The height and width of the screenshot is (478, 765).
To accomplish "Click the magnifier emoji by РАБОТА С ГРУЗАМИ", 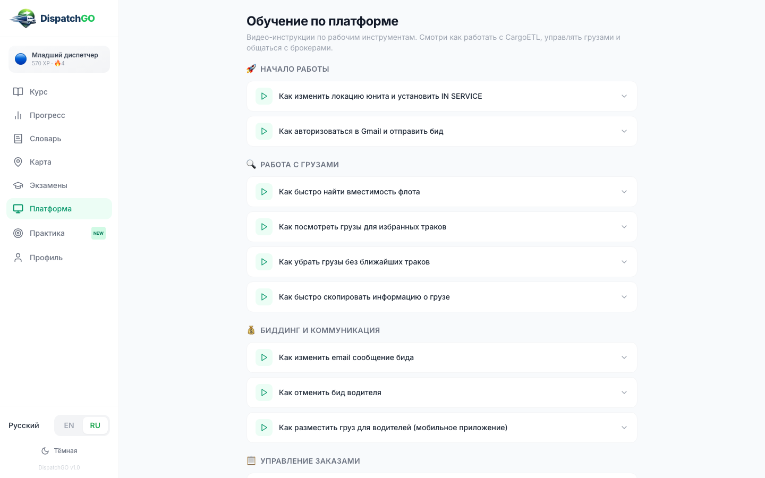I will [x=251, y=165].
